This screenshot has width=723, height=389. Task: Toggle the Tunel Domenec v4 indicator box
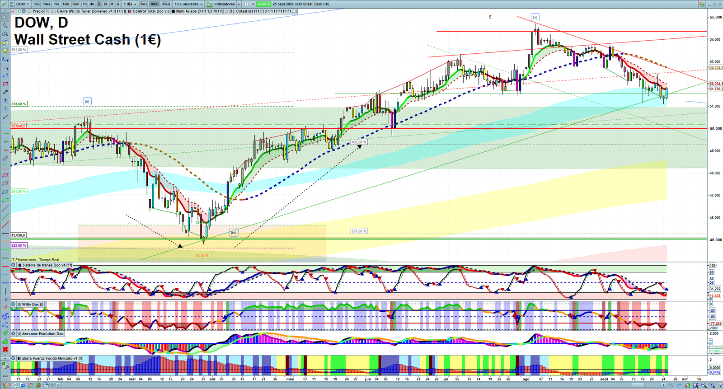78,11
